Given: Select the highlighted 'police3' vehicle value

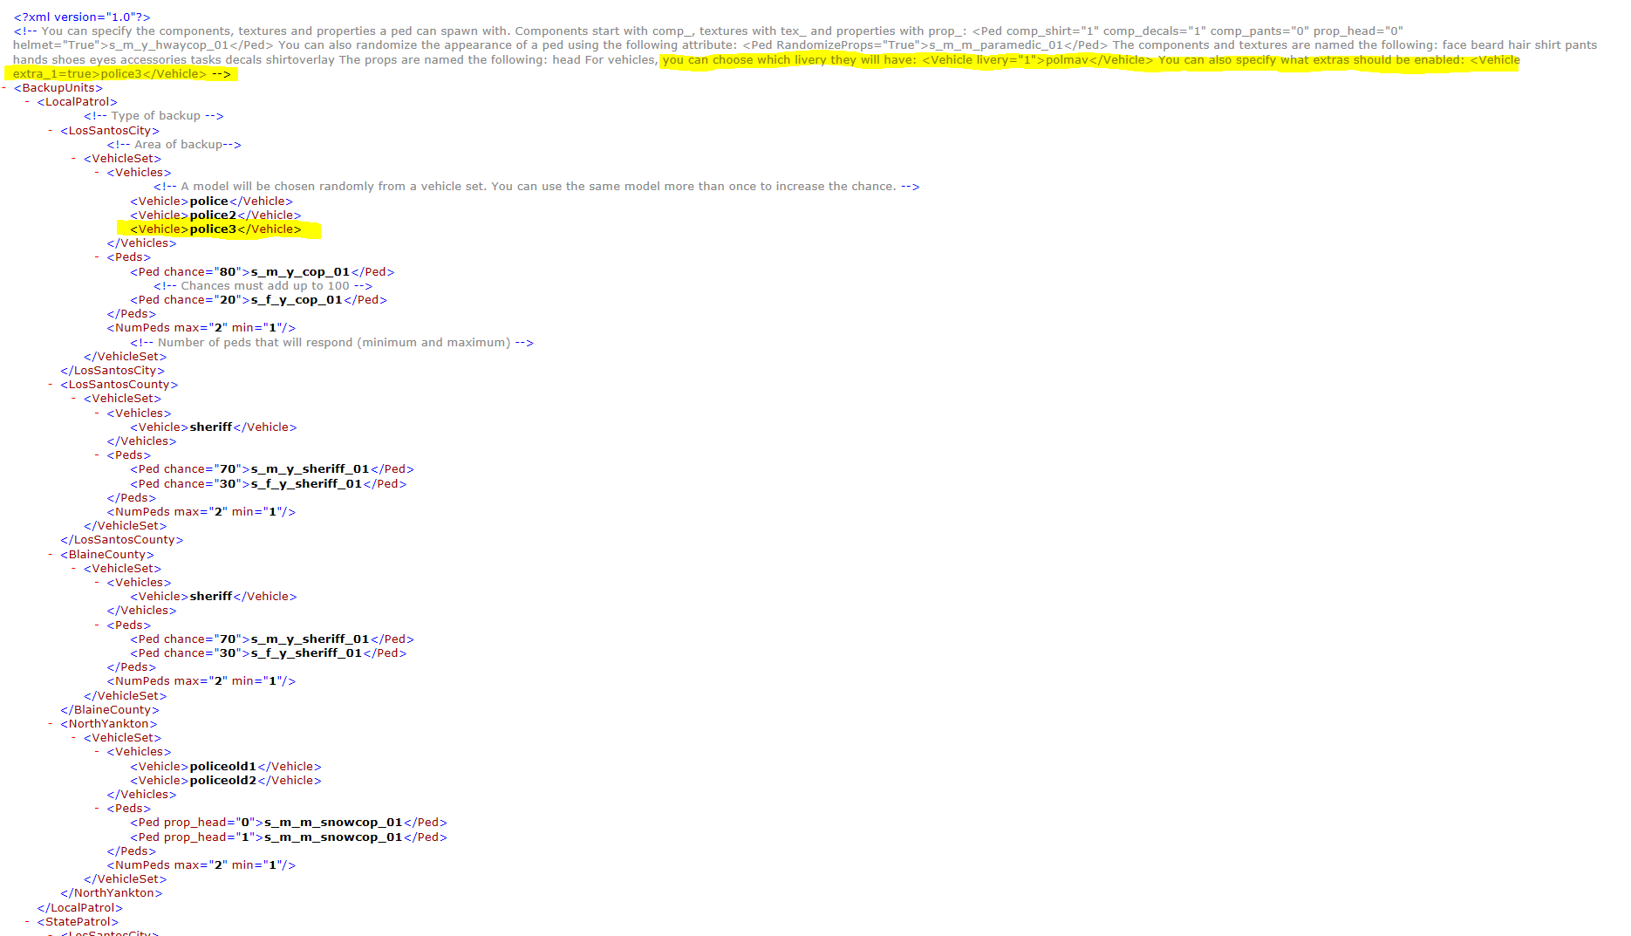Looking at the screenshot, I should point(213,229).
